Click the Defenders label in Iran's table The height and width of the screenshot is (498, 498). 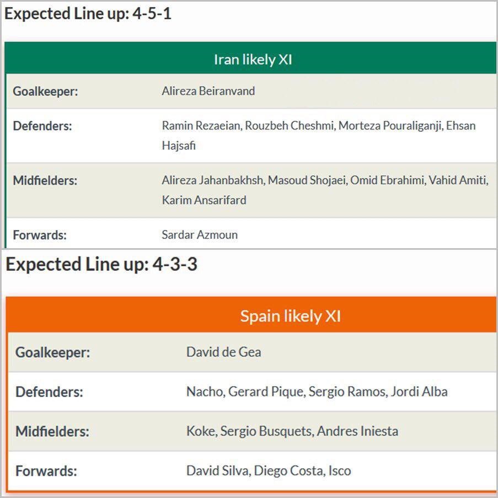point(42,126)
